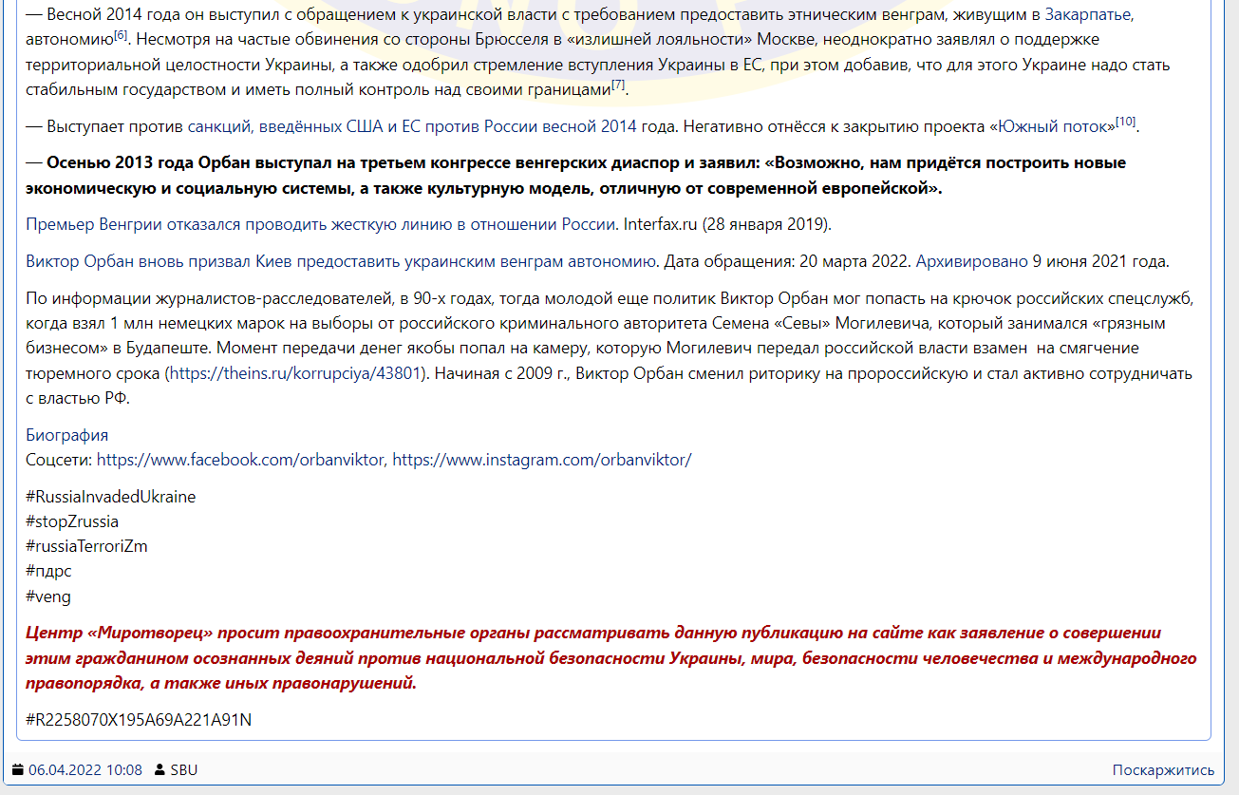Click the red Центр «Миротворец» notice text
The height and width of the screenshot is (795, 1239).
click(x=610, y=657)
